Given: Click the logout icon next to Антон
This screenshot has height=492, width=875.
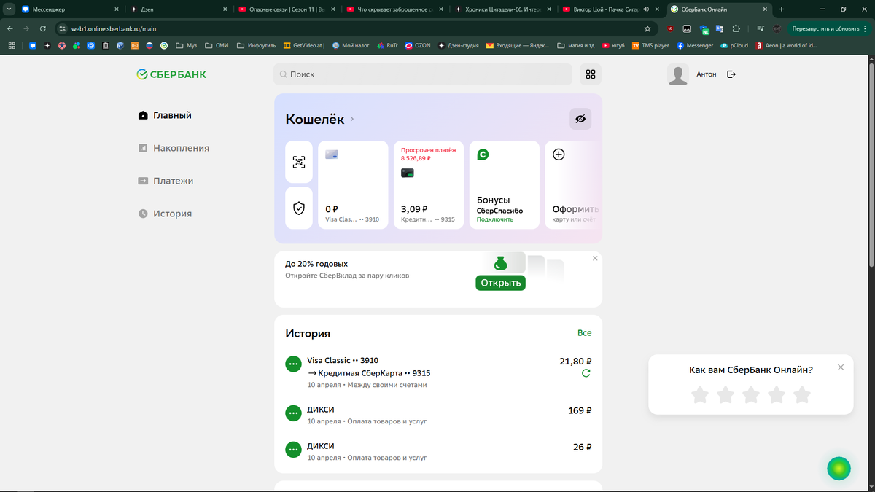Looking at the screenshot, I should click(731, 74).
